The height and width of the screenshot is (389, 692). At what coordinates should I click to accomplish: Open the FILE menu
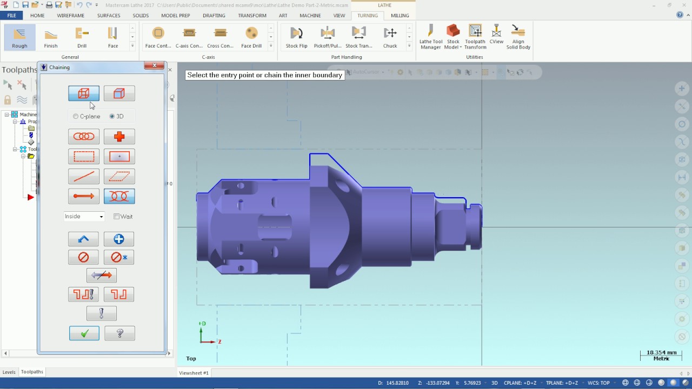coord(11,16)
